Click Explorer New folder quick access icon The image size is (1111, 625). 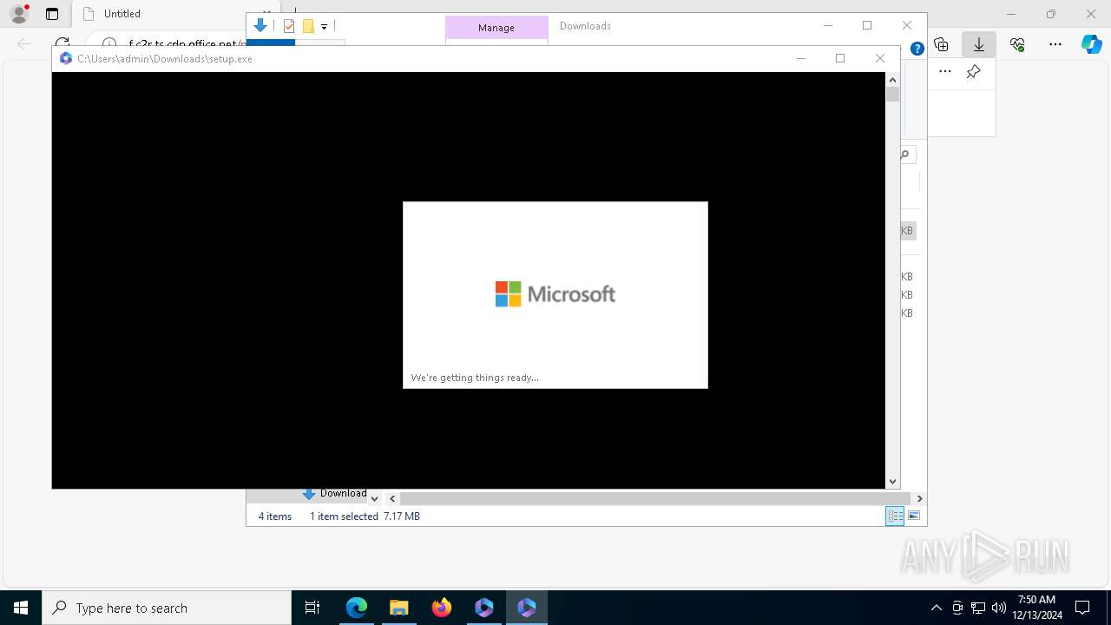click(308, 26)
